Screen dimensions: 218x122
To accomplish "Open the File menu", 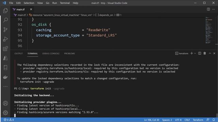I will pos(11,3).
